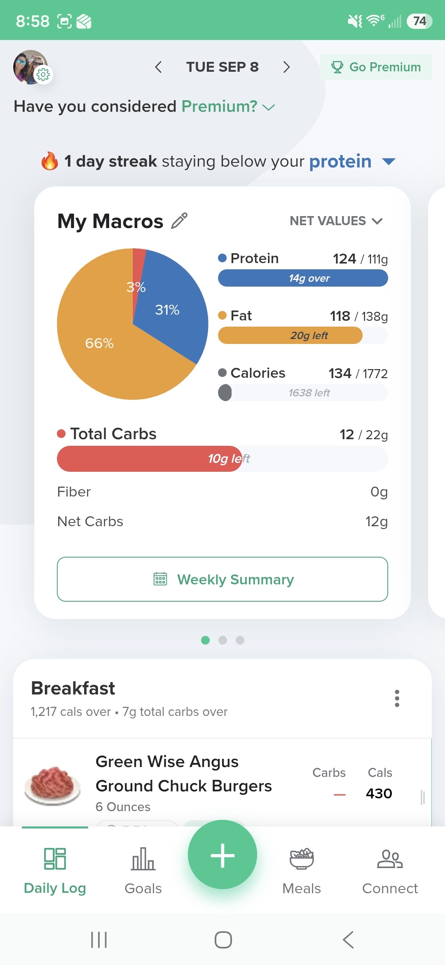Open Breakfast three-dot options menu
Image resolution: width=445 pixels, height=965 pixels.
(397, 698)
